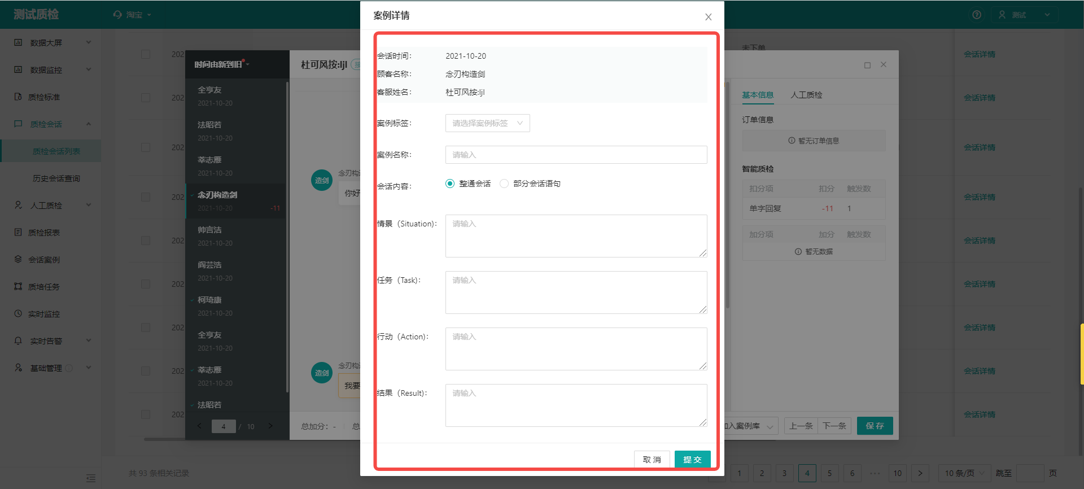1084x489 pixels.
Task: Select the 整通会话 radio option
Action: 450,184
